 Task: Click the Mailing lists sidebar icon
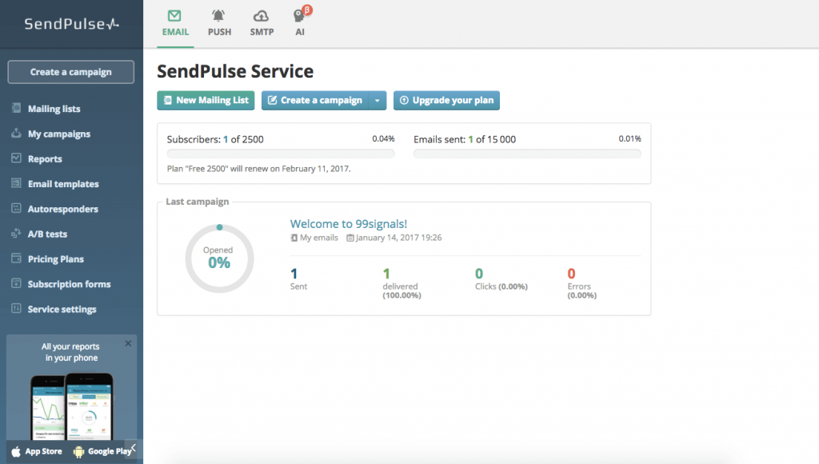(16, 109)
